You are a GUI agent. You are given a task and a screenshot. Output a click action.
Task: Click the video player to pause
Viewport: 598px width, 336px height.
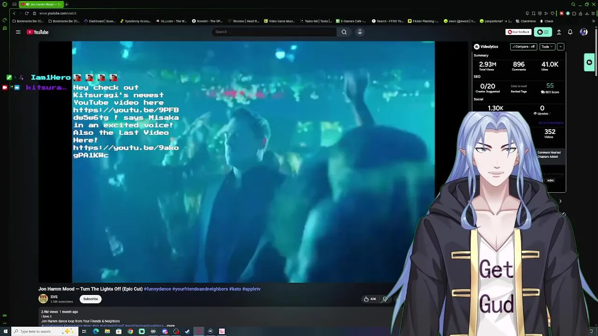253,161
